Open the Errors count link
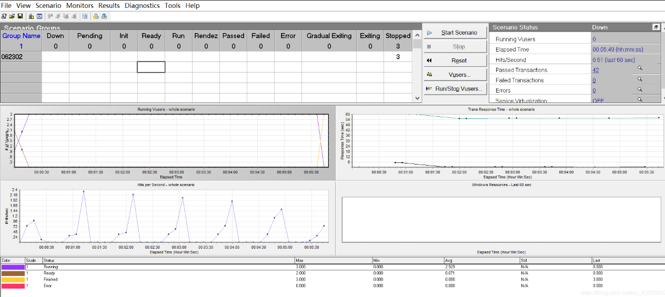This screenshot has width=665, height=297. (x=594, y=90)
